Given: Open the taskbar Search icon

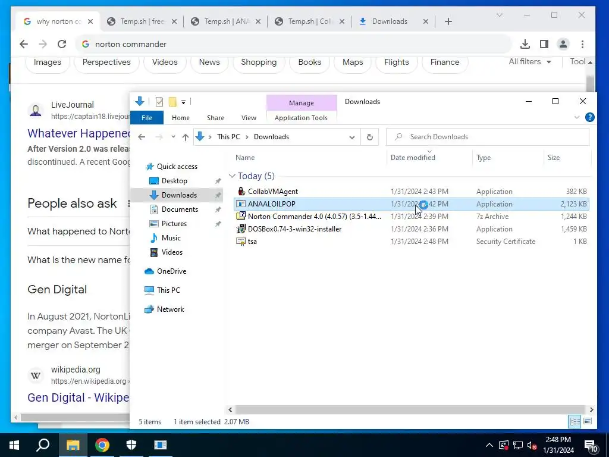Looking at the screenshot, I should click(x=43, y=445).
